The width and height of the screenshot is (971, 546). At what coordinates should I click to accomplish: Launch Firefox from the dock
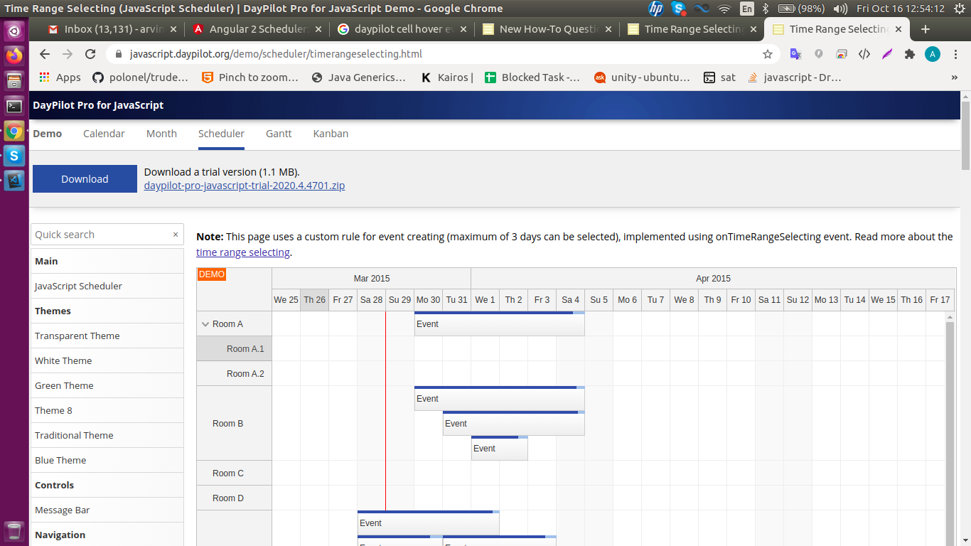pyautogui.click(x=14, y=55)
